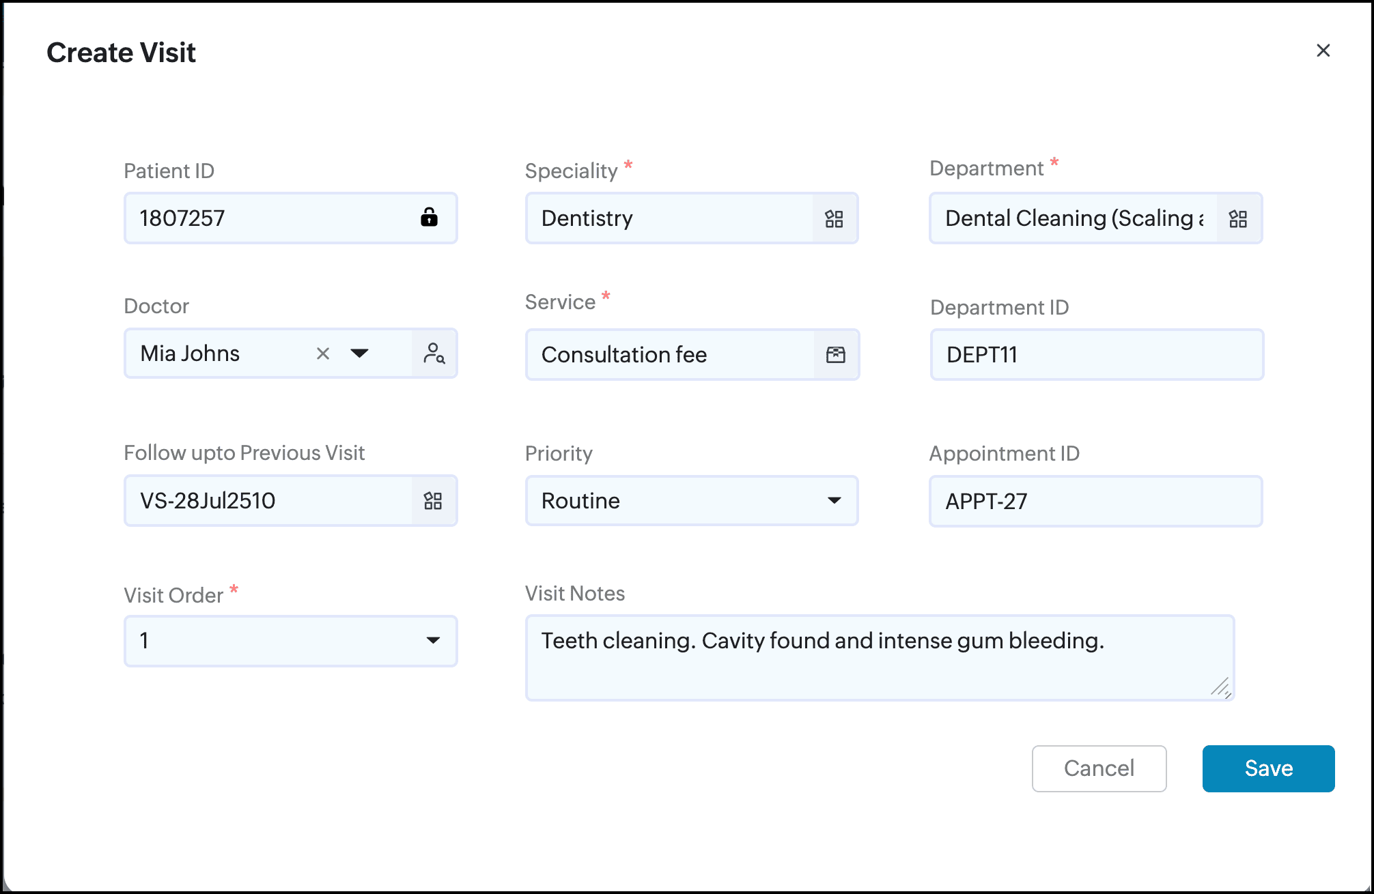
Task: Focus the Appointment ID field APPT-27
Action: pos(1095,502)
